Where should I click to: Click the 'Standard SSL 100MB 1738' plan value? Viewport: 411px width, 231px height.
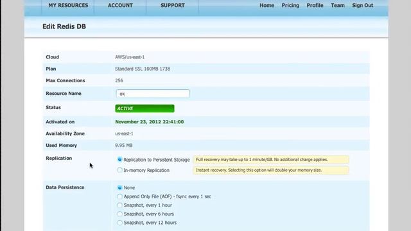pos(143,69)
